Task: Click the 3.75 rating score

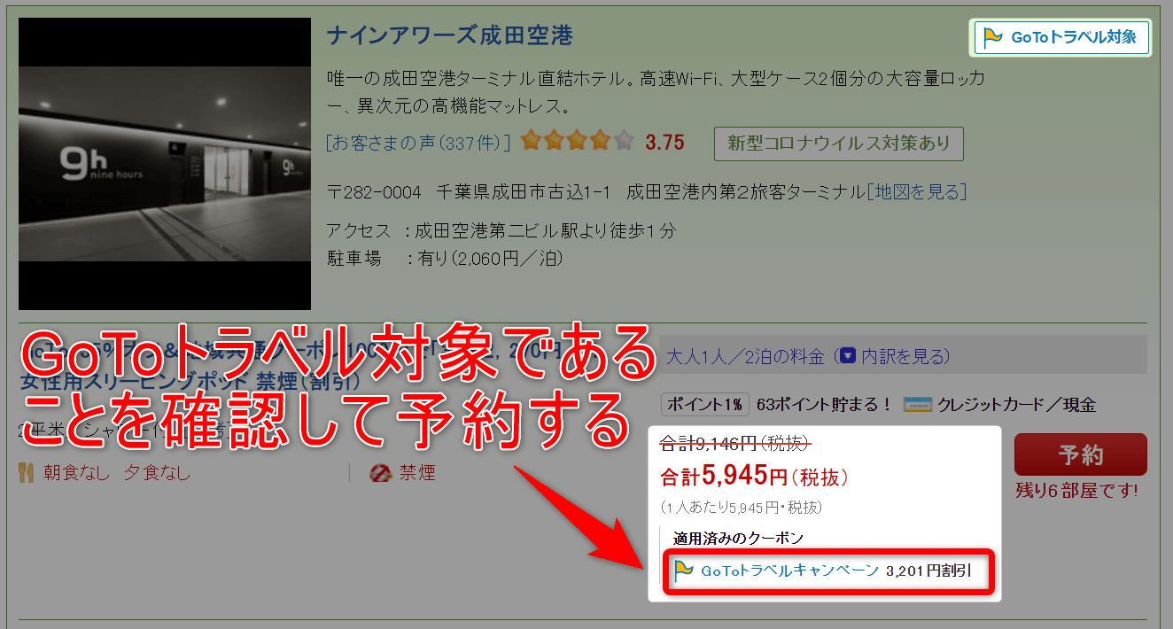Action: [x=664, y=142]
